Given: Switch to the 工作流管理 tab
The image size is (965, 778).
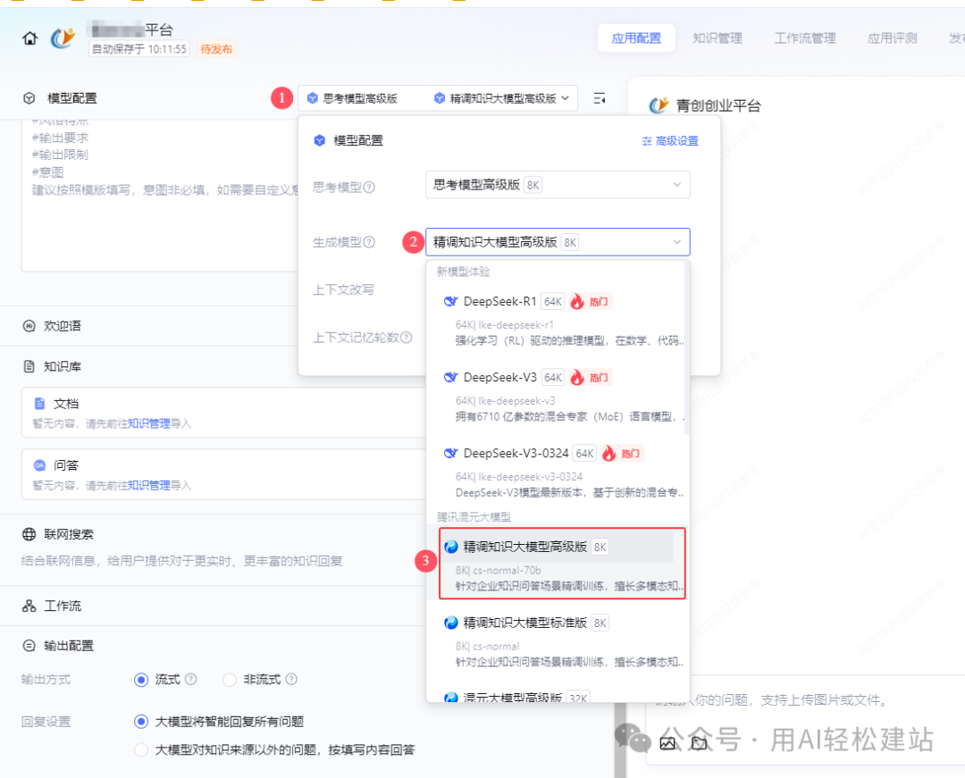Looking at the screenshot, I should pyautogui.click(x=804, y=38).
